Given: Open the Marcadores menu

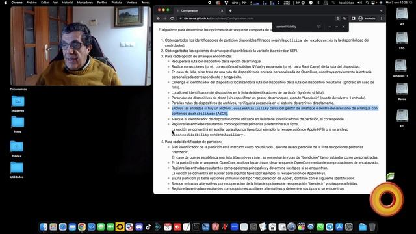Looking at the screenshot, I should [x=85, y=3].
